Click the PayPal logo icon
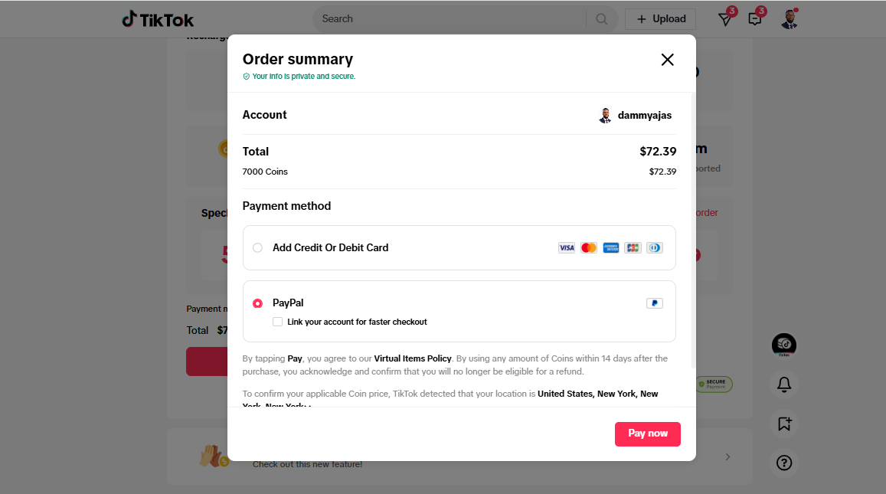Image resolution: width=886 pixels, height=494 pixels. click(x=654, y=303)
